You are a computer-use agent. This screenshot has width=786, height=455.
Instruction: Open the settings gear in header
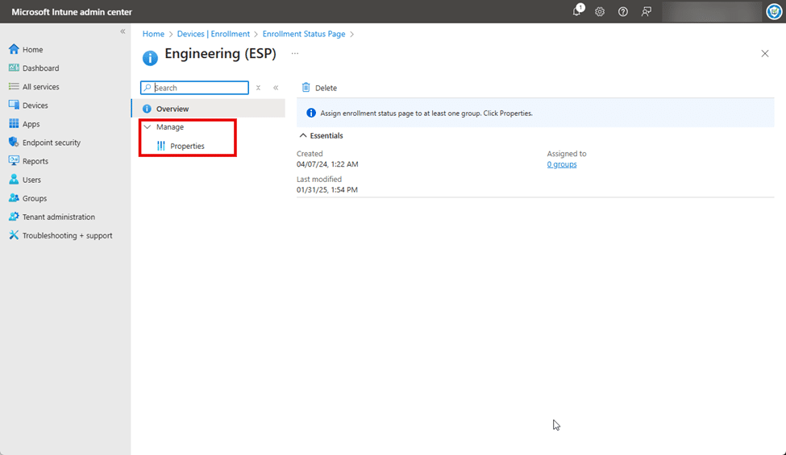point(600,11)
